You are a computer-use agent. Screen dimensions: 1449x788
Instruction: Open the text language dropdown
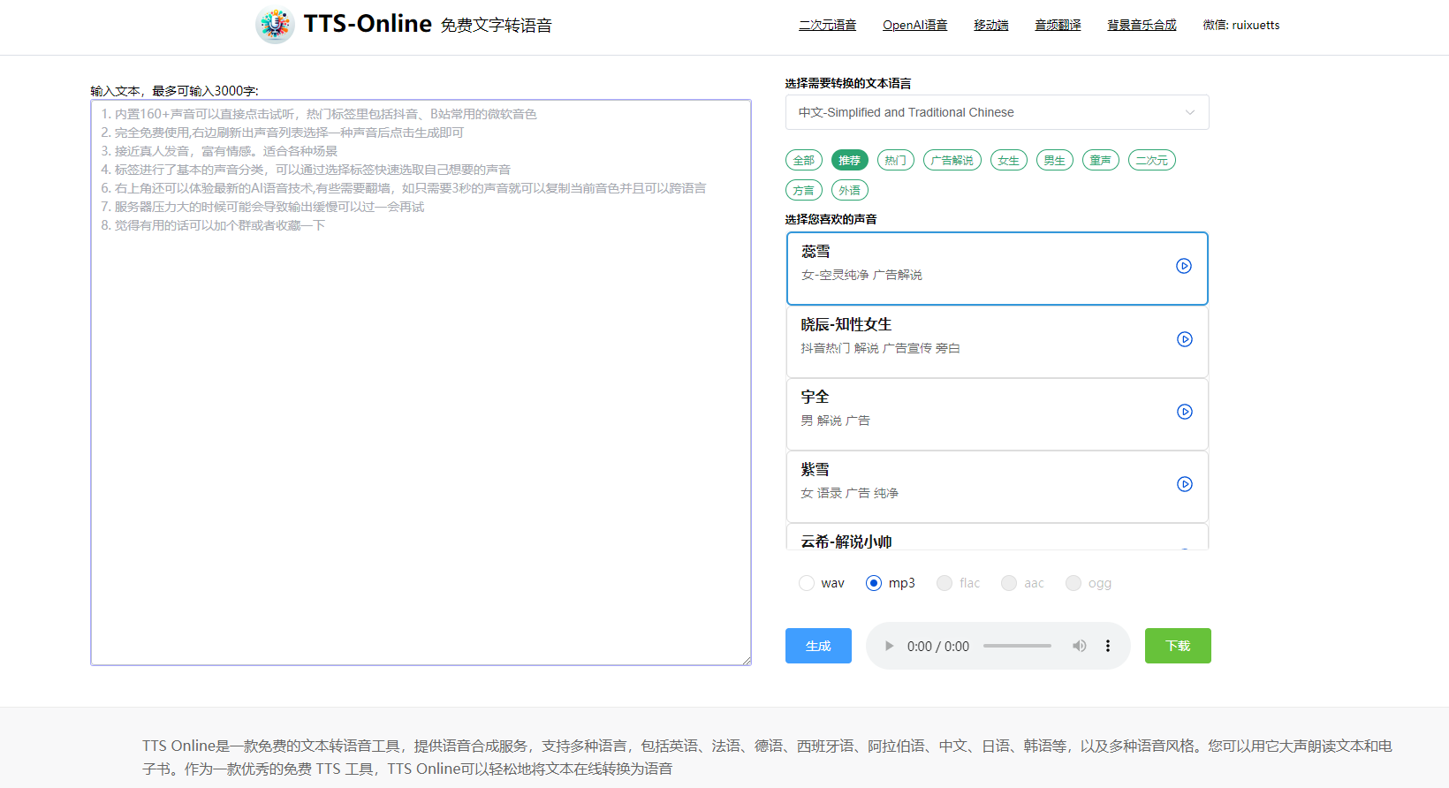997,112
